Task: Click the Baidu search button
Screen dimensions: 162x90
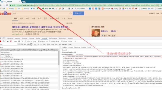Action: (78, 13)
